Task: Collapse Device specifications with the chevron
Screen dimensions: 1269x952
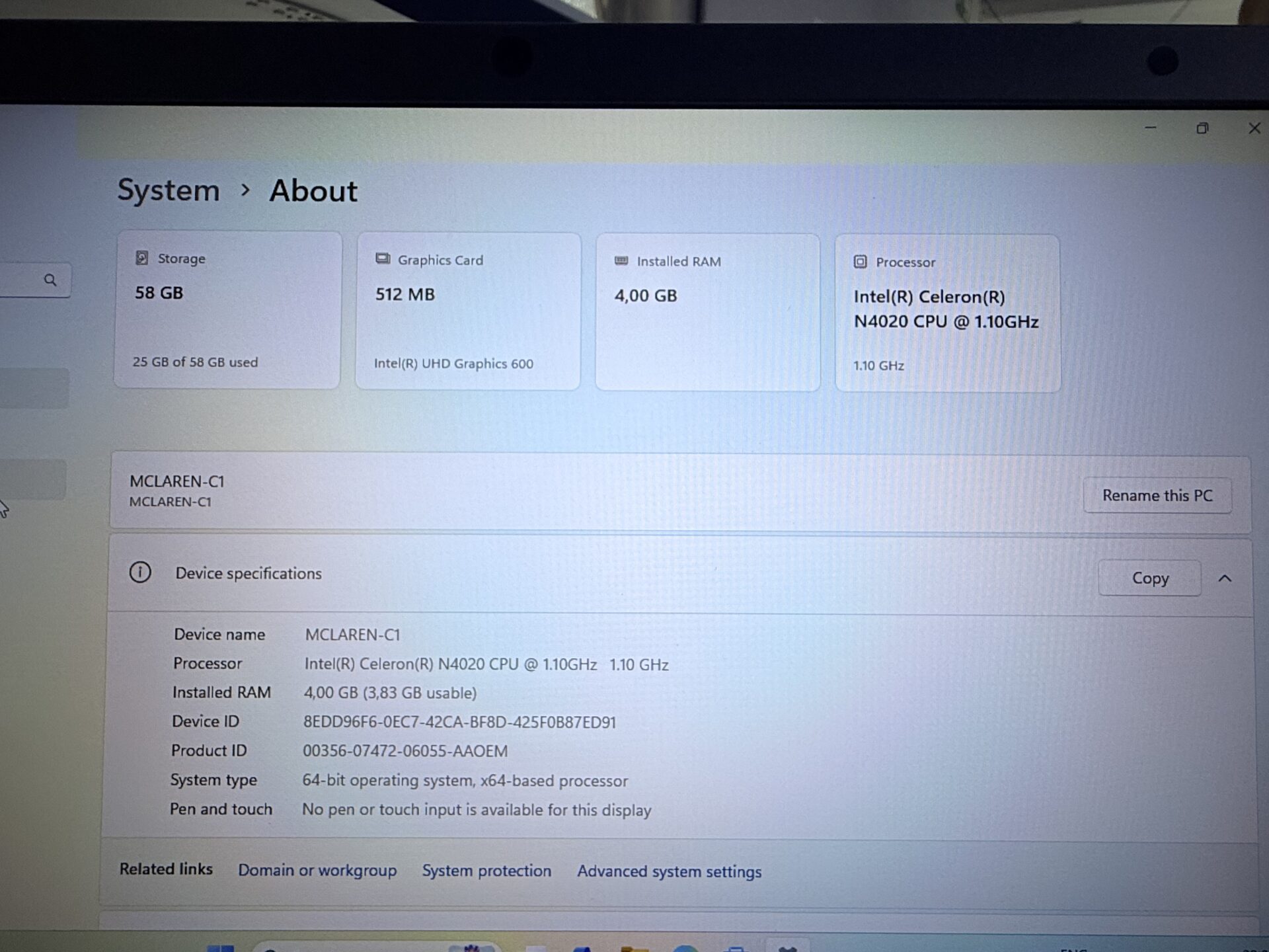Action: pos(1225,578)
